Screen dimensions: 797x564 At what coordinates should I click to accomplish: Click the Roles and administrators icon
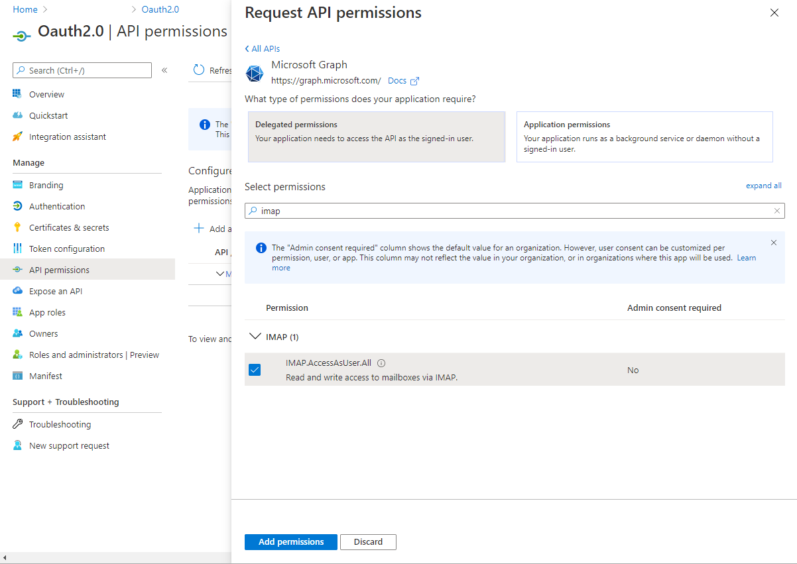click(17, 355)
